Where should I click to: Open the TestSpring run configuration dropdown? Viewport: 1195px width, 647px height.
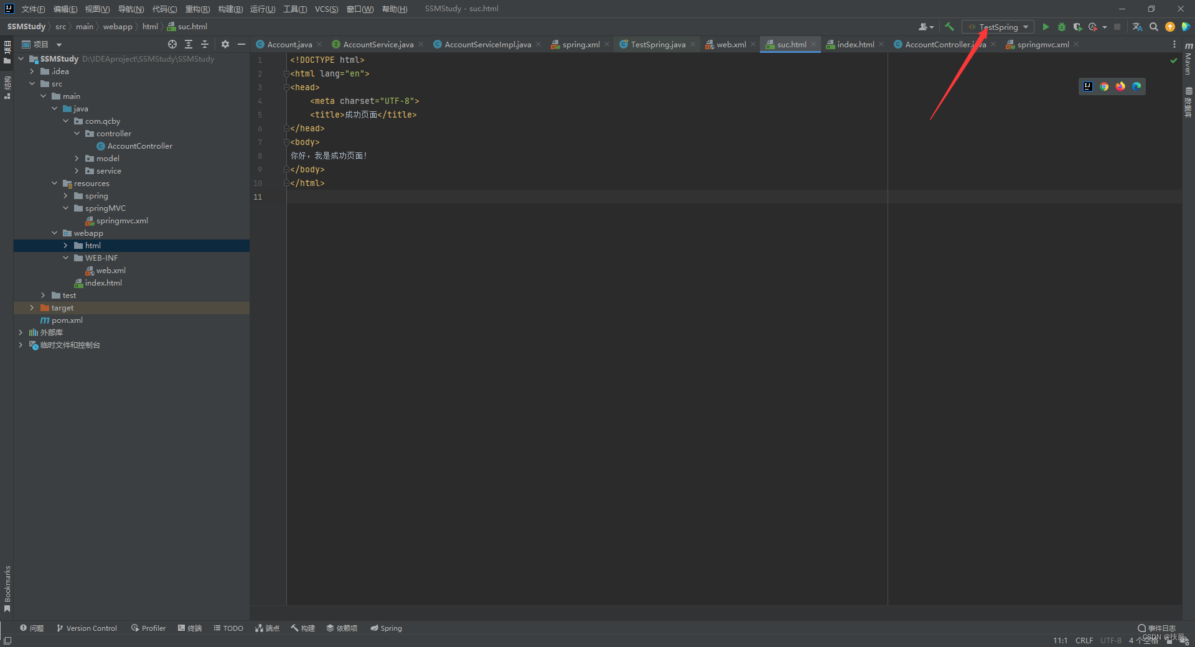coord(998,27)
